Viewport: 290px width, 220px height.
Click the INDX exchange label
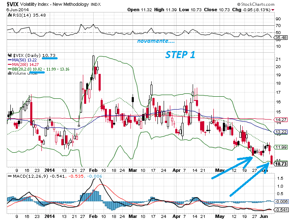click(96, 5)
